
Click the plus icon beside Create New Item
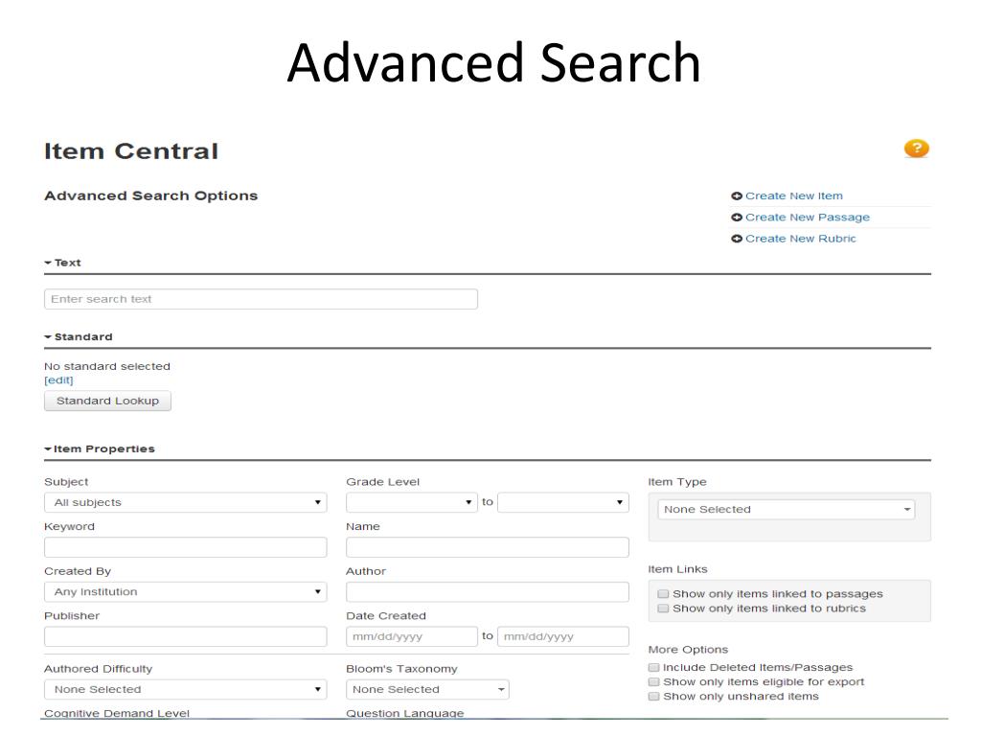[x=737, y=195]
